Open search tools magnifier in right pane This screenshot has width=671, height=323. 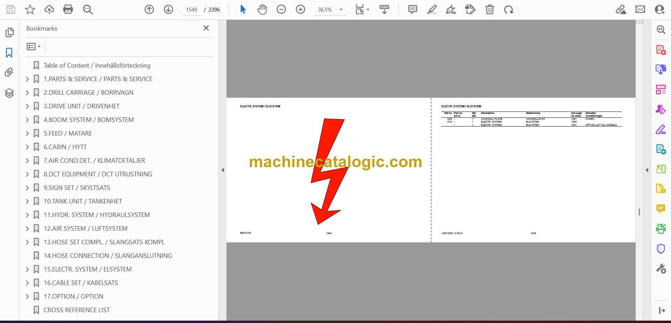pyautogui.click(x=661, y=30)
